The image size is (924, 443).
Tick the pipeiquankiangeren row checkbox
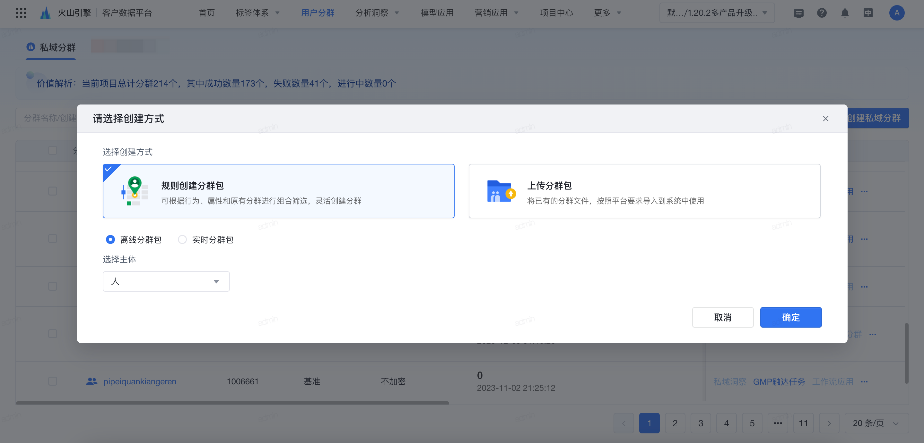53,381
